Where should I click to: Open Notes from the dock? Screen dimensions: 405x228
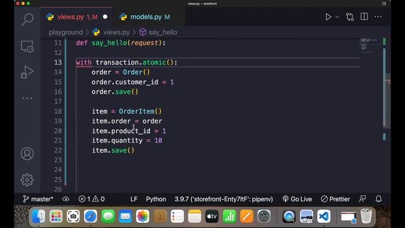click(195, 216)
